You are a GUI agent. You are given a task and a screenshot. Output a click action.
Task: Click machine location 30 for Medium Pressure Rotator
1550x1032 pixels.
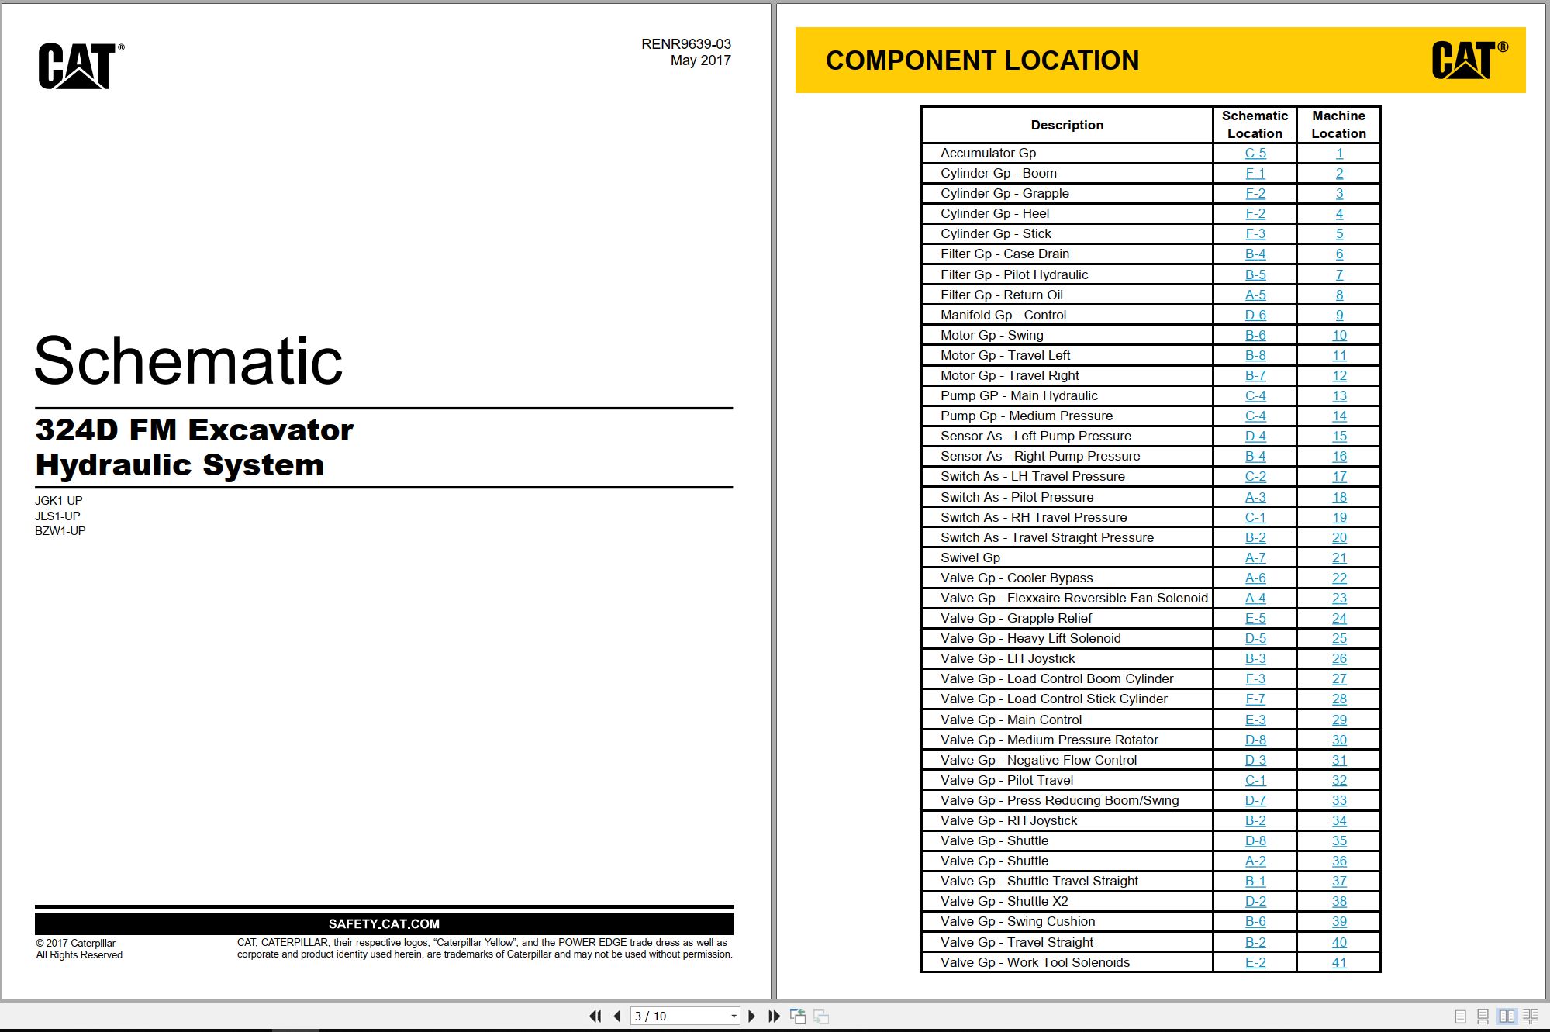coord(1339,740)
